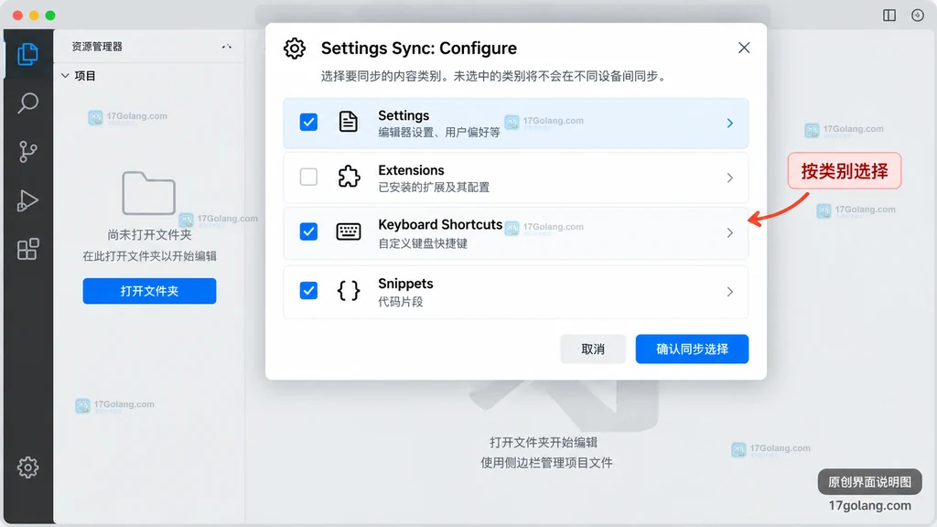Screen dimensions: 937x527
Task: Close the Settings Sync Configure dialog
Action: 743,48
